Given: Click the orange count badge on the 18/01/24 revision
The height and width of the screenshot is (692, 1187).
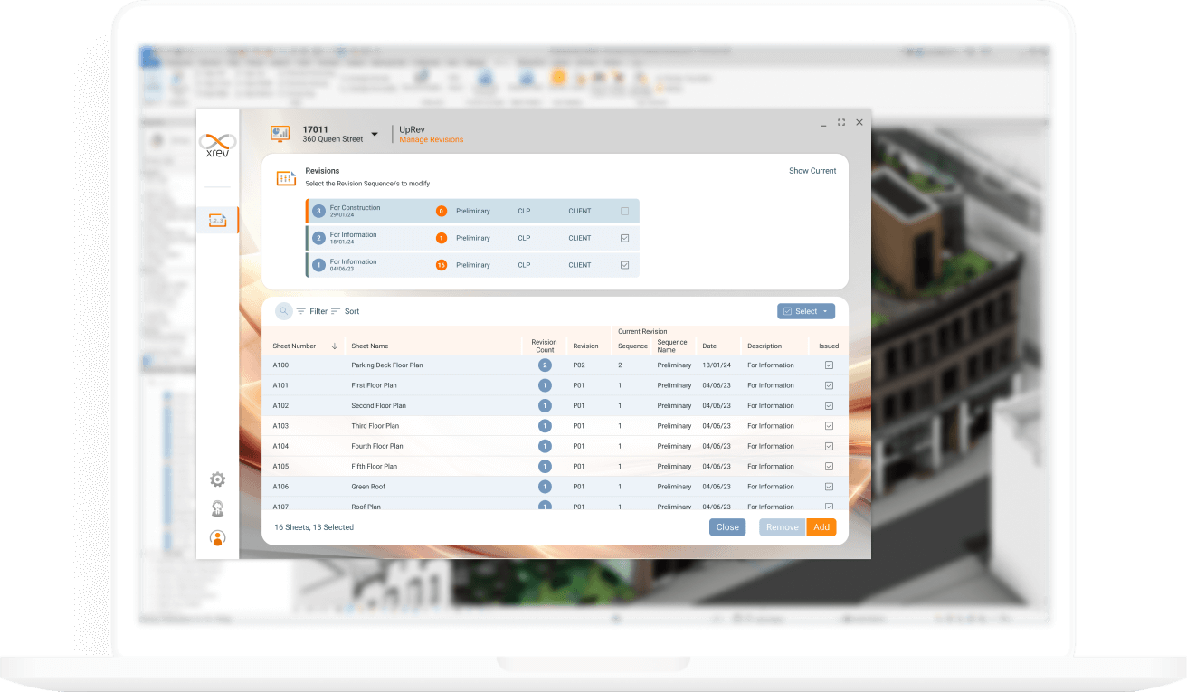Looking at the screenshot, I should tap(442, 238).
